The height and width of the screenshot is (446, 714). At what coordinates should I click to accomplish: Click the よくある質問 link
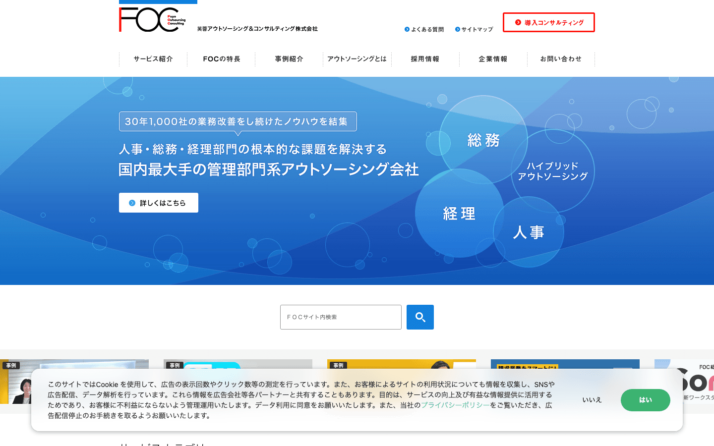pyautogui.click(x=424, y=29)
